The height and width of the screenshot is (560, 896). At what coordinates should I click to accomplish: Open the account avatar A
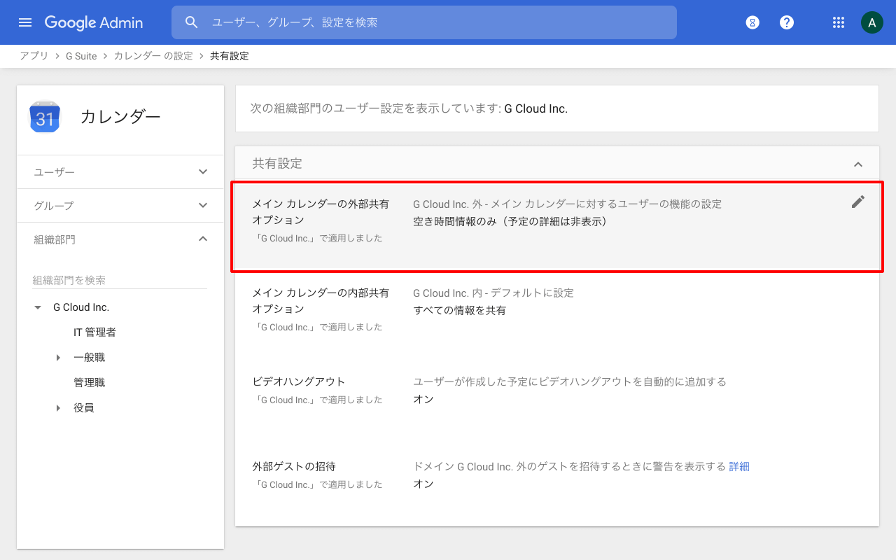871,22
